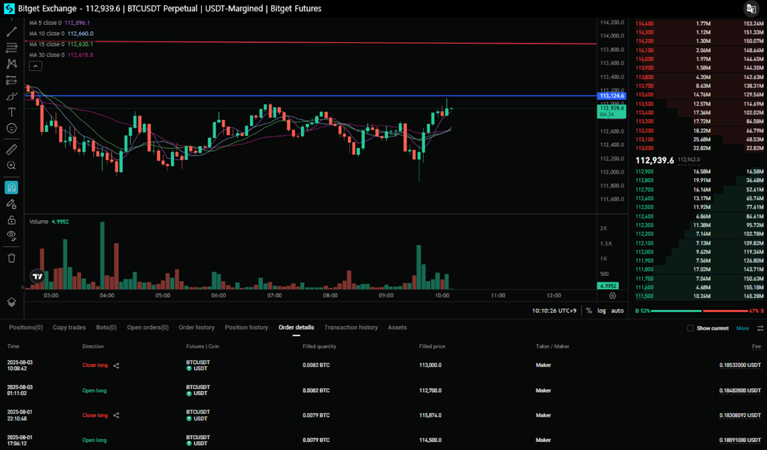Click the Fee column header

tap(756, 346)
